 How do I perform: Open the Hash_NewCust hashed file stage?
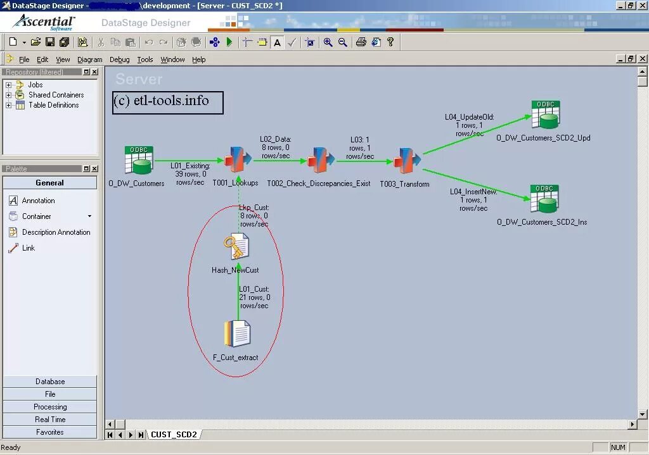(x=236, y=247)
